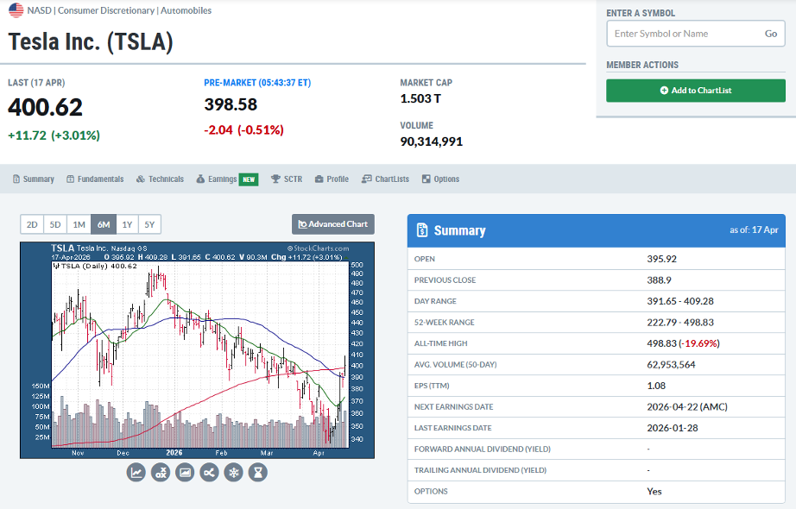Open the Options tab
Screen dimensions: 796x509
click(440, 179)
